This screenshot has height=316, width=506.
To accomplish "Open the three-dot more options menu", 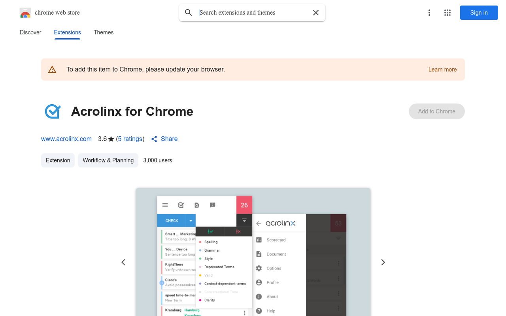I will tap(429, 13).
